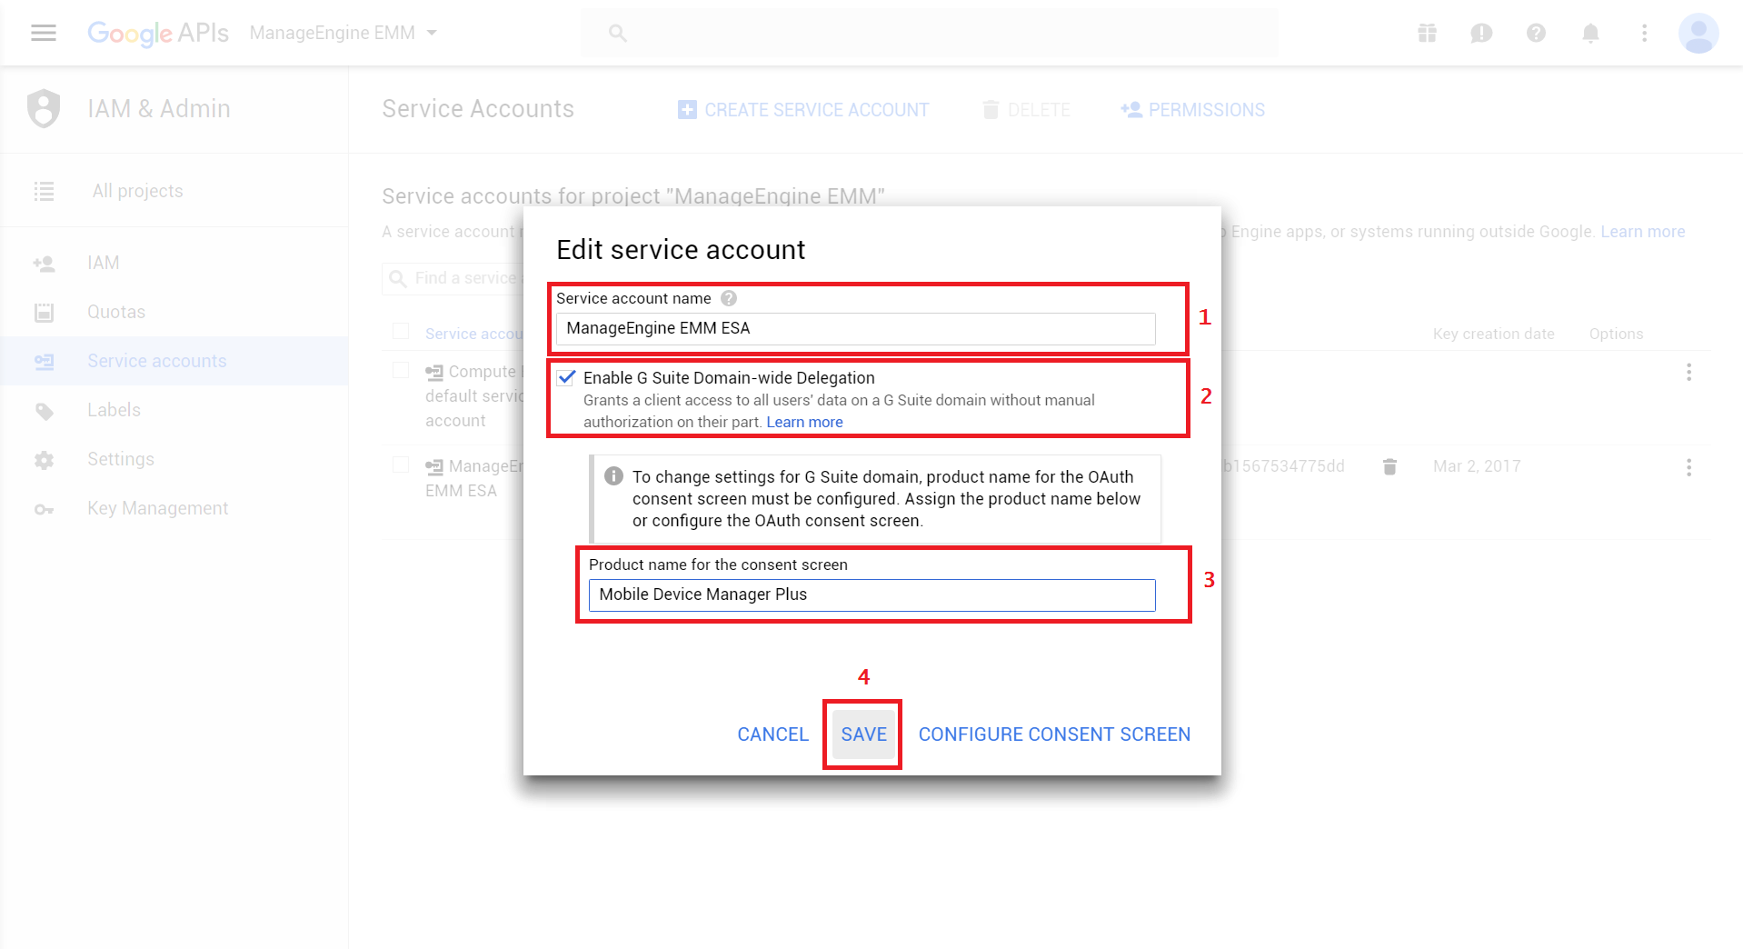Click the Quotas icon in sidebar
This screenshot has width=1743, height=949.
coord(44,313)
